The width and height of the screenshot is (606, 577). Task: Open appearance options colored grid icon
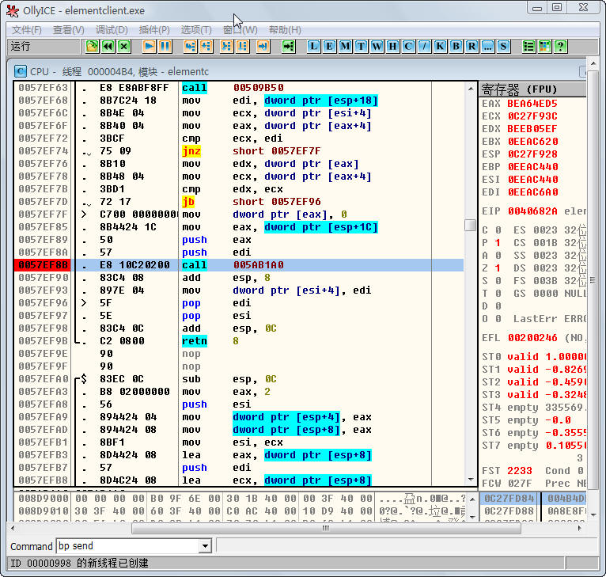click(x=544, y=47)
